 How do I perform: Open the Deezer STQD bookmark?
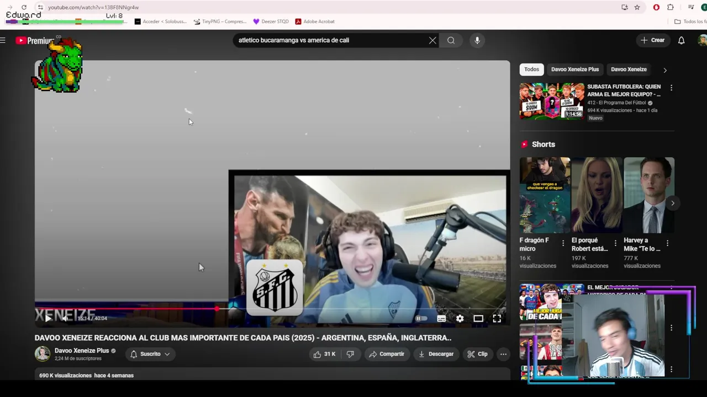pos(271,22)
